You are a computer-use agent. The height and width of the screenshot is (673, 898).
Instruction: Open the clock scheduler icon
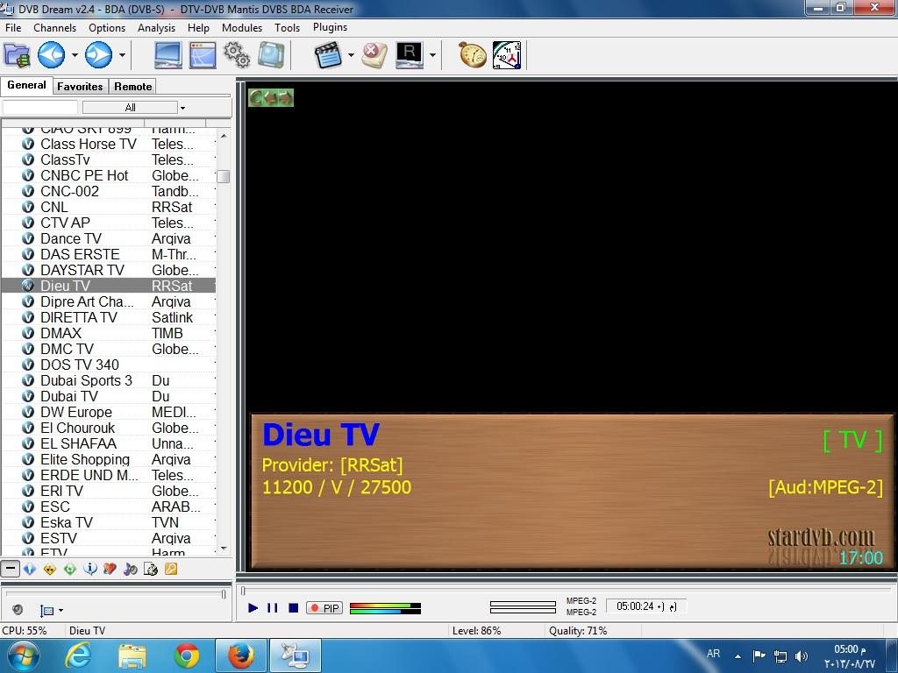coord(507,55)
